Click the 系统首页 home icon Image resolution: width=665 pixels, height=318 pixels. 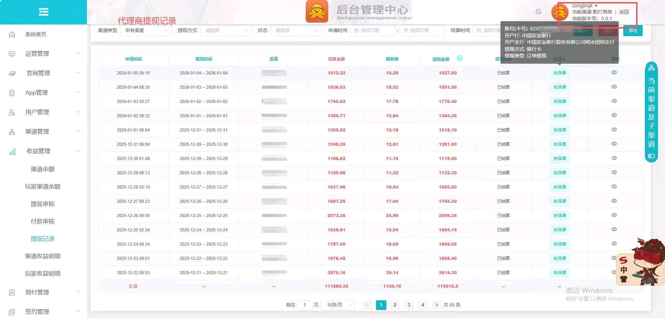click(12, 34)
